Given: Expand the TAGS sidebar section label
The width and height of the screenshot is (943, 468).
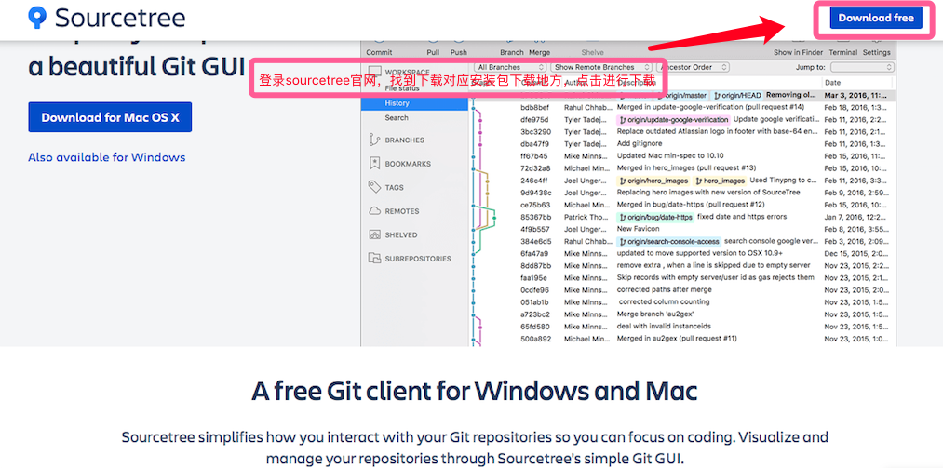Looking at the screenshot, I should tap(394, 187).
